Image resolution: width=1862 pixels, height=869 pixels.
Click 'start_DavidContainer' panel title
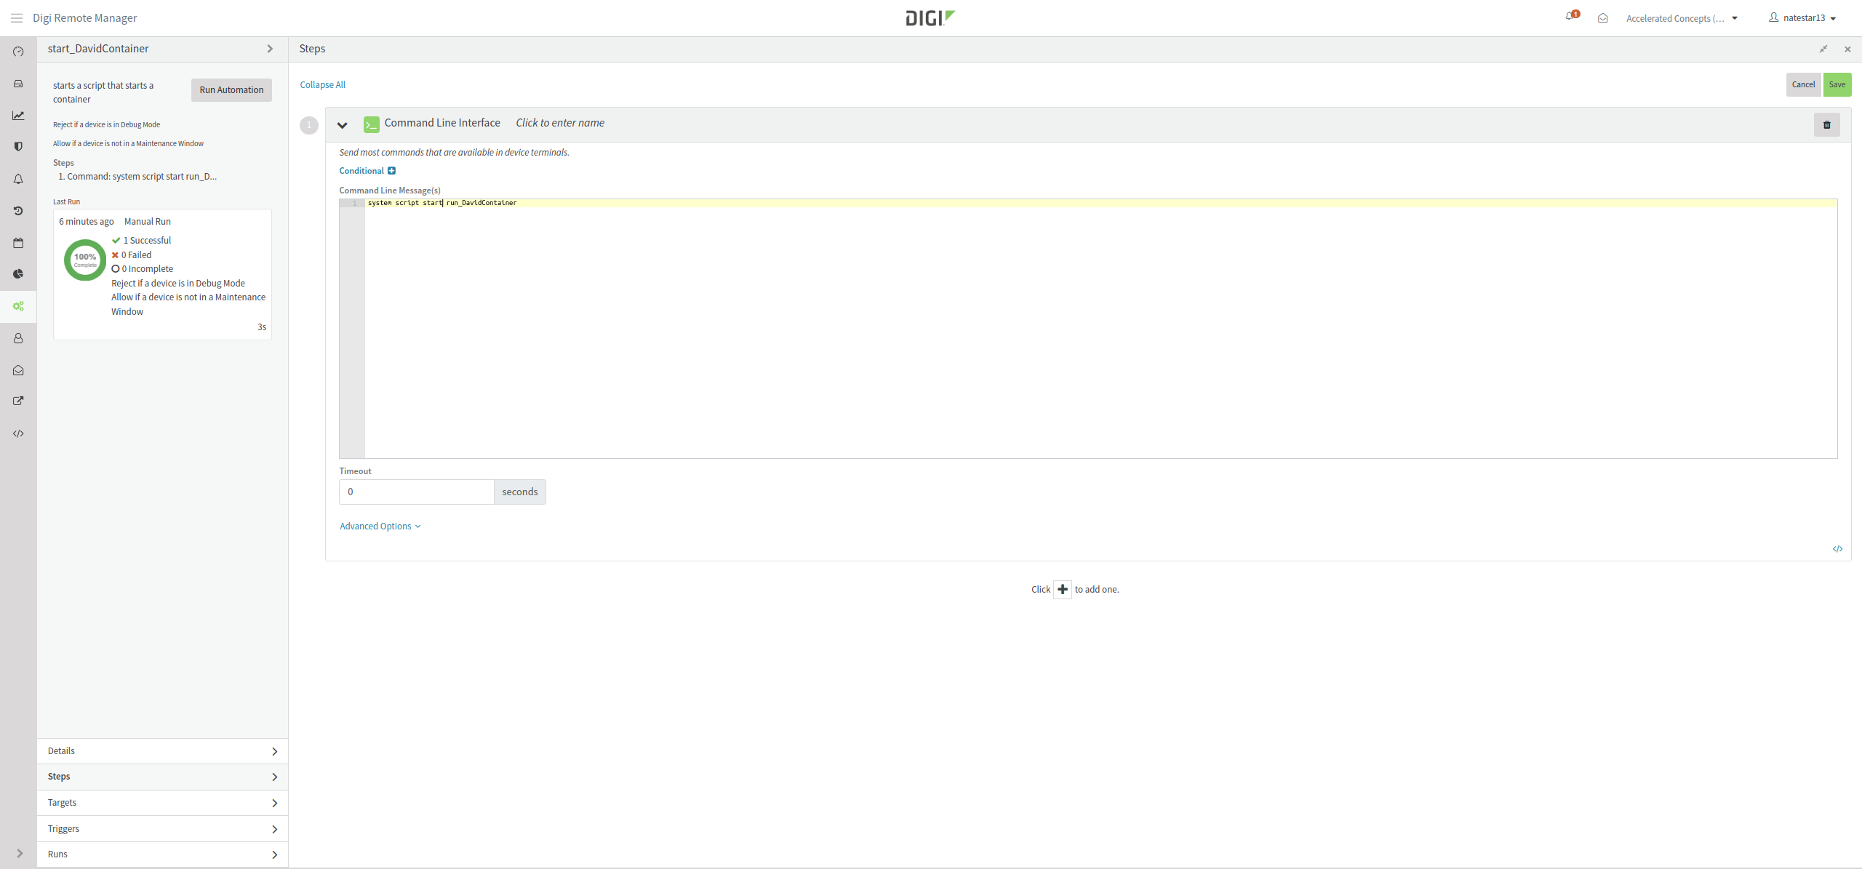pyautogui.click(x=98, y=49)
